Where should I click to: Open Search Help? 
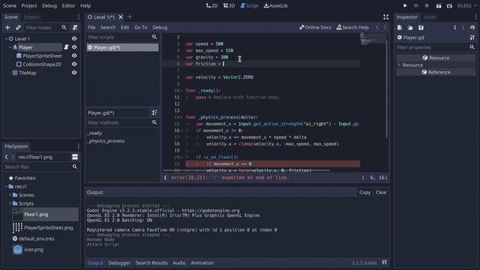tap(352, 27)
